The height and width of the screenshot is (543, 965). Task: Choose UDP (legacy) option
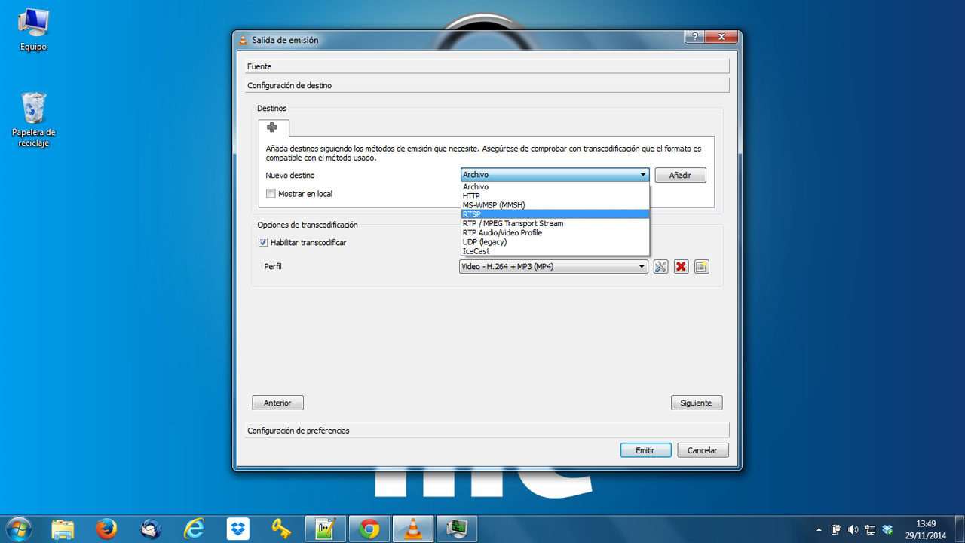pyautogui.click(x=555, y=242)
